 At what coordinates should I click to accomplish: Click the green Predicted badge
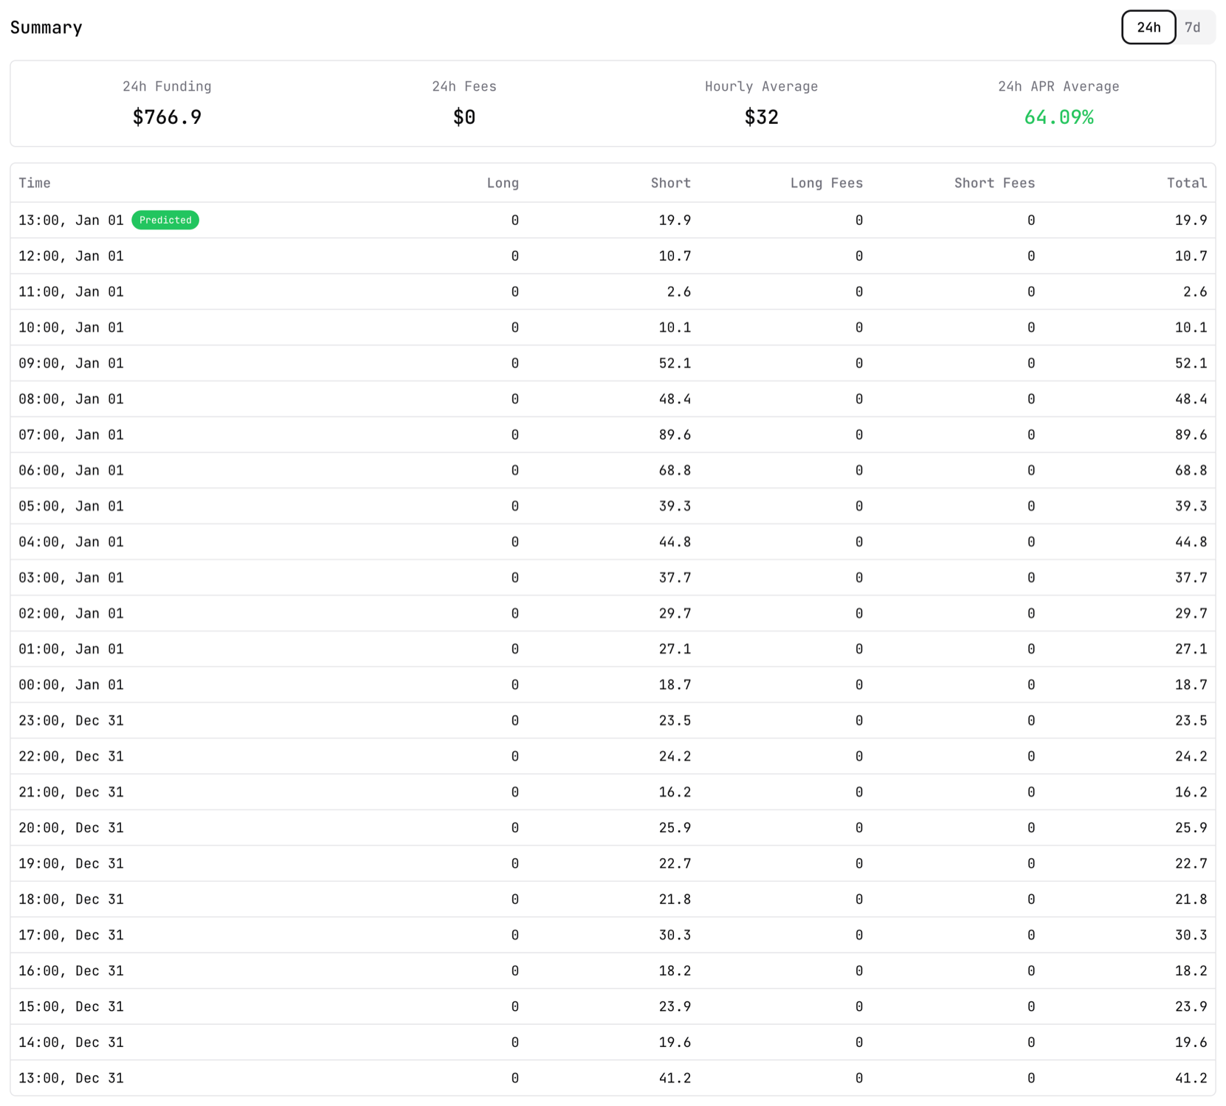click(x=165, y=220)
